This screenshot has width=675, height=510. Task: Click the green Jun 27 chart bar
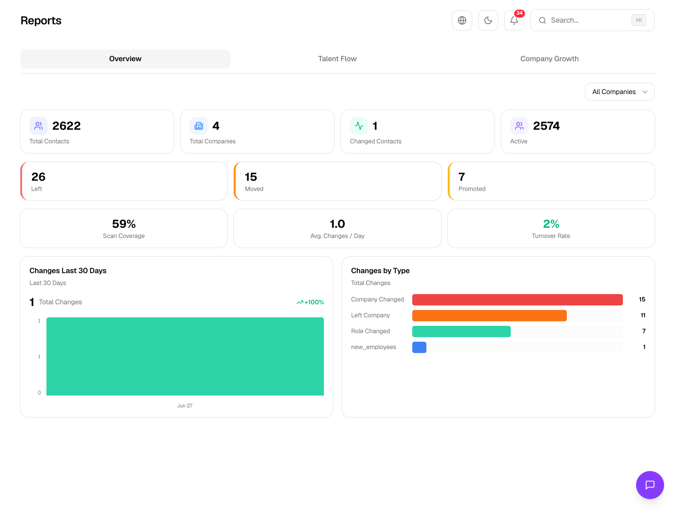(x=185, y=356)
